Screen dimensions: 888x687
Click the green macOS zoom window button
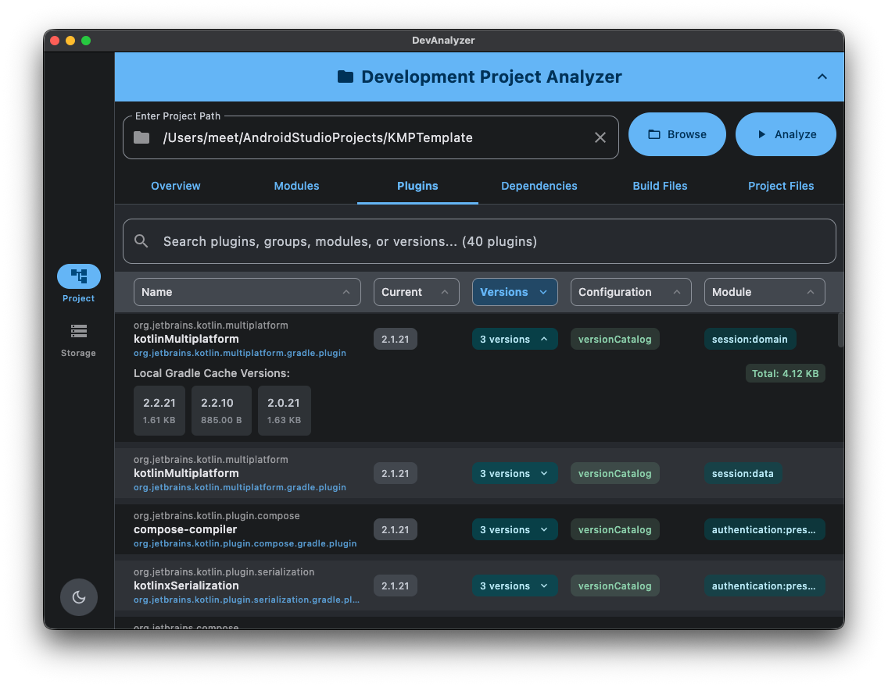click(x=86, y=41)
